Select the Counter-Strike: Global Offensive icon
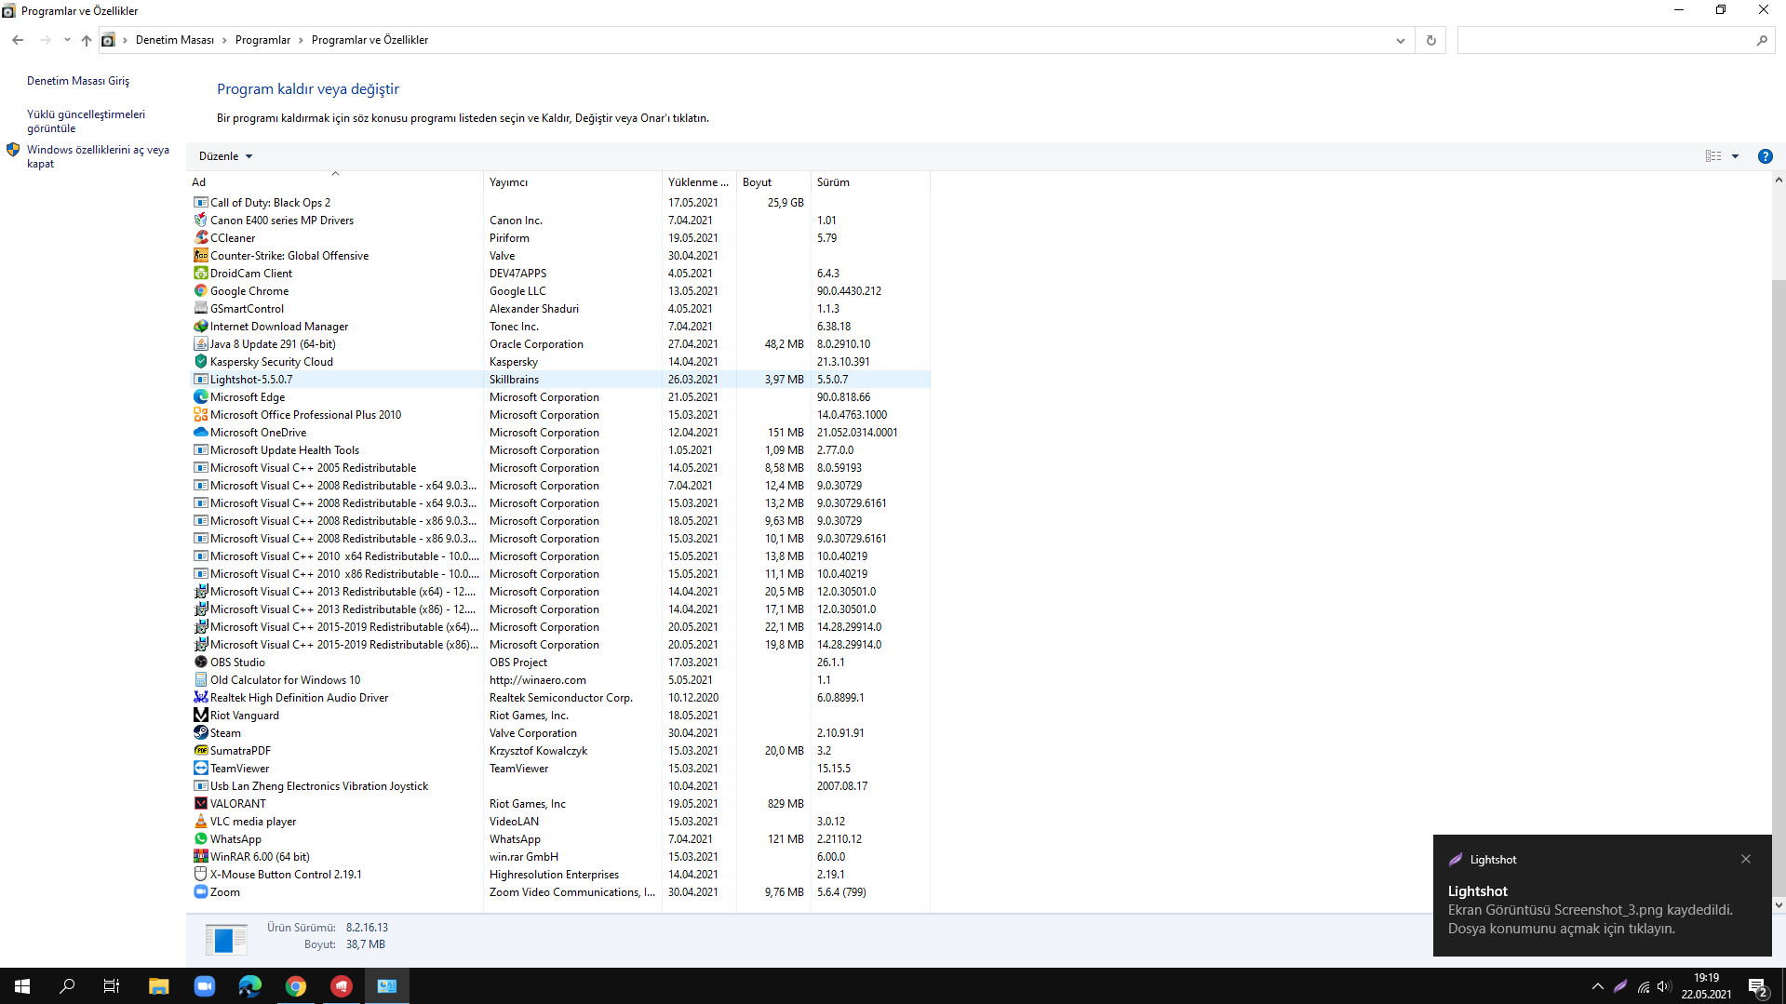 coord(200,255)
